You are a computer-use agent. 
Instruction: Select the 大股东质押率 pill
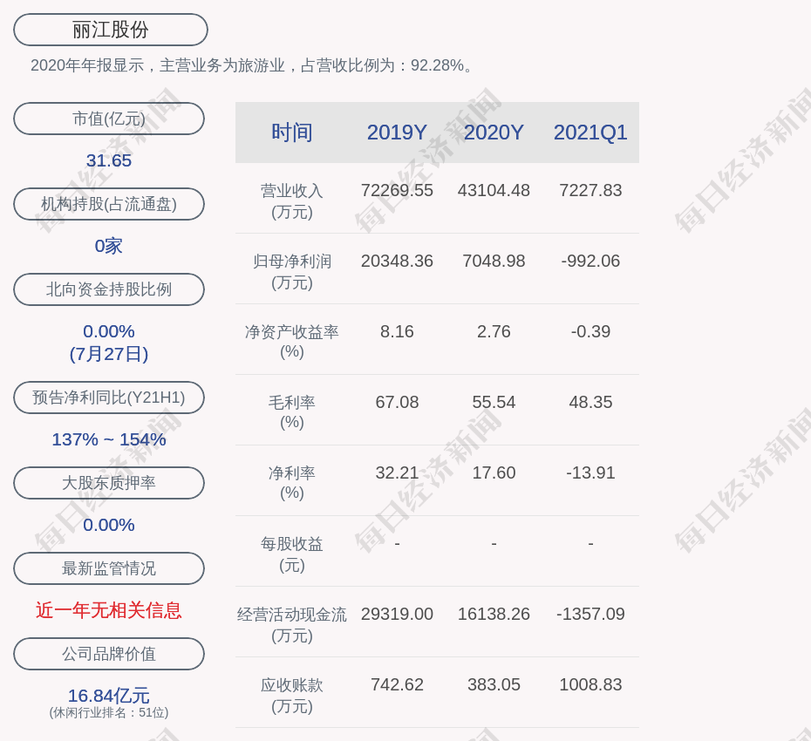point(109,483)
